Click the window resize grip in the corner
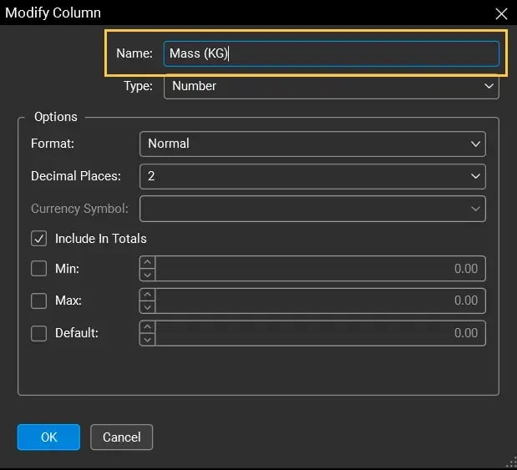The width and height of the screenshot is (517, 470). coord(512,462)
